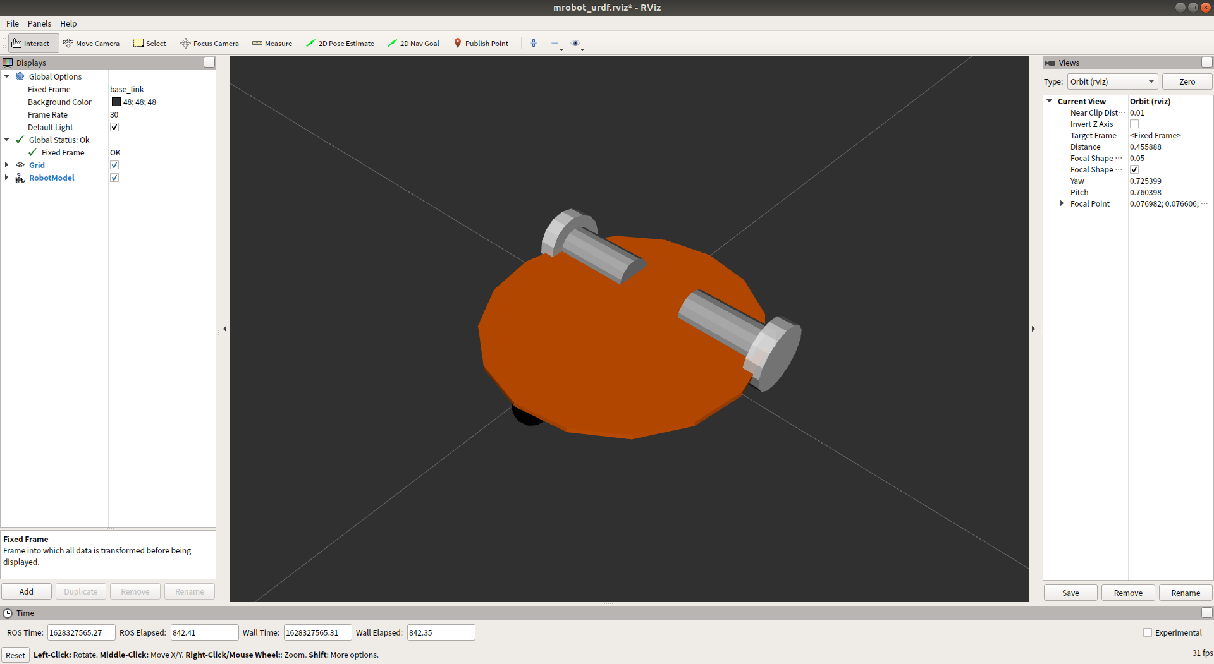Click the blue minus remove-tool icon
The height and width of the screenshot is (664, 1214).
pos(555,43)
